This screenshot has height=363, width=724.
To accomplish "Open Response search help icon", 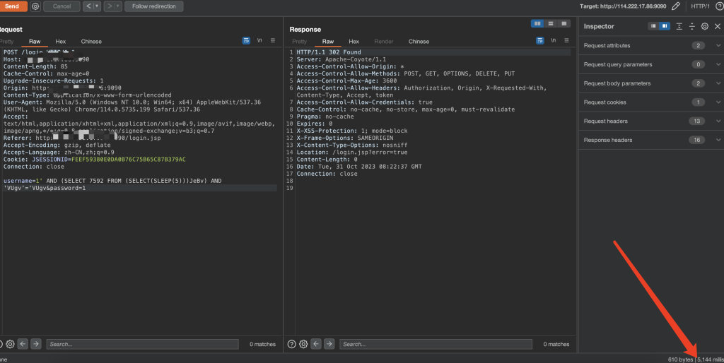I will coord(291,344).
